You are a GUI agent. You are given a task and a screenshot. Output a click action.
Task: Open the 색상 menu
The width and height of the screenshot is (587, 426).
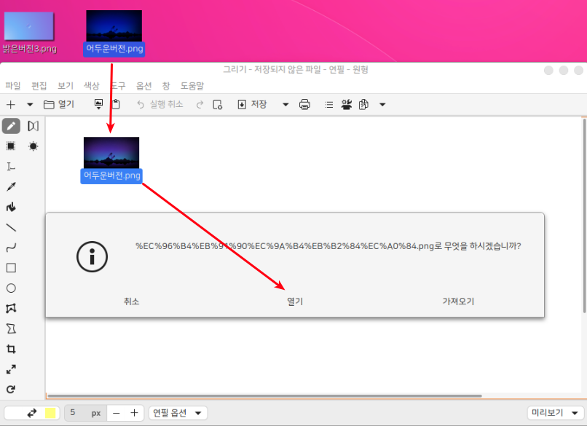click(x=91, y=85)
